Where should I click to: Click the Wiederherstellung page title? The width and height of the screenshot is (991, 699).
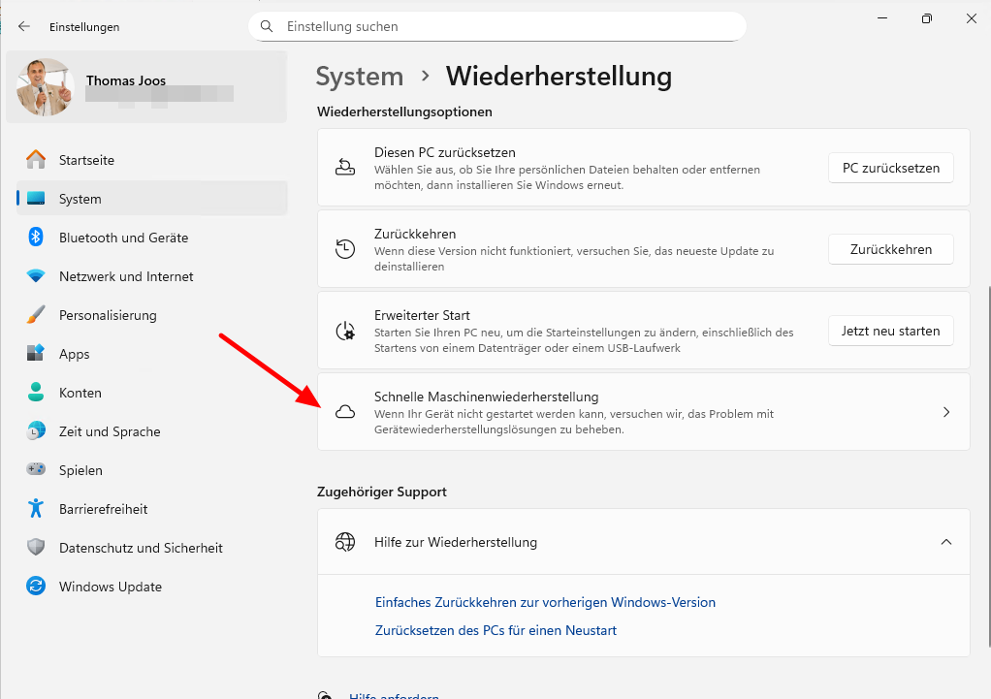[559, 77]
